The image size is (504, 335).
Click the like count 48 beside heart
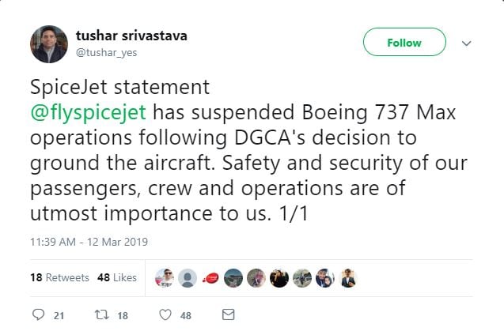[x=186, y=315]
